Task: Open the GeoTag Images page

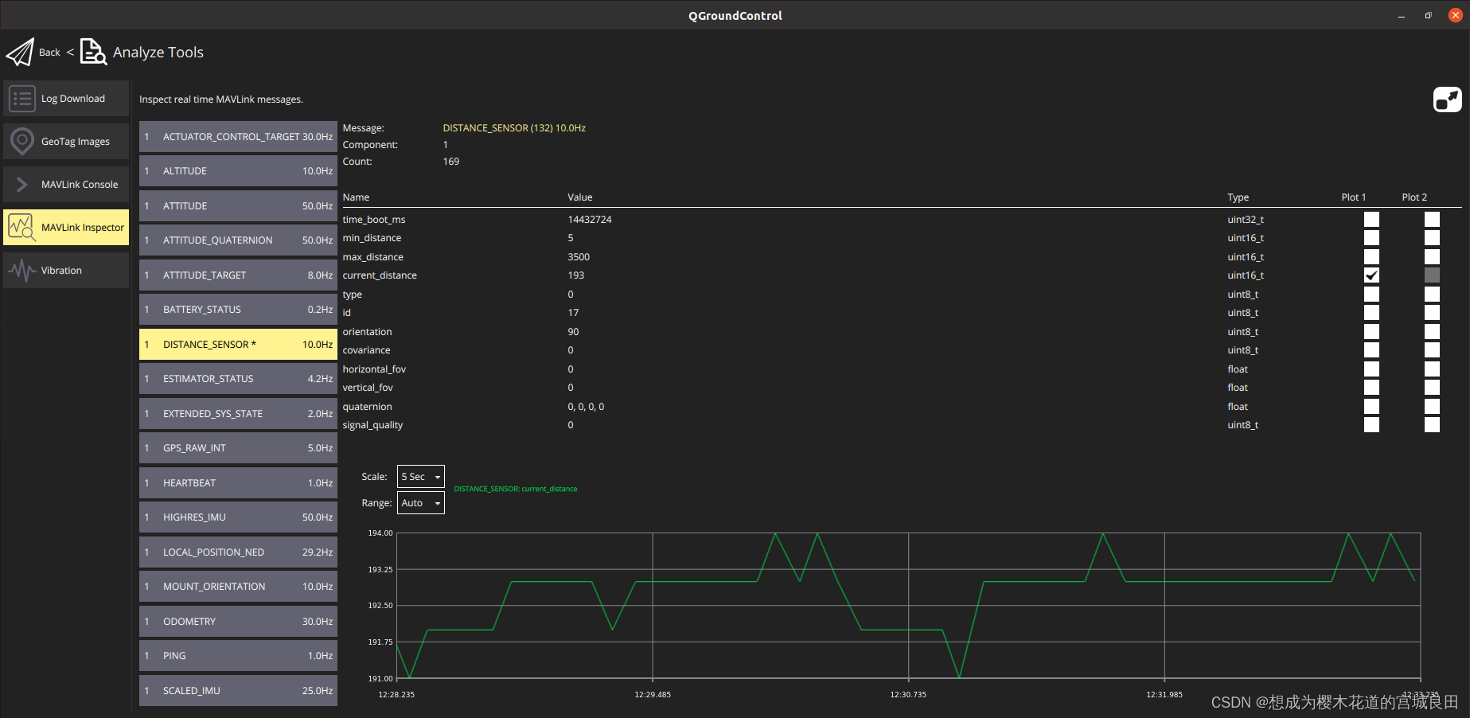Action: click(x=66, y=142)
